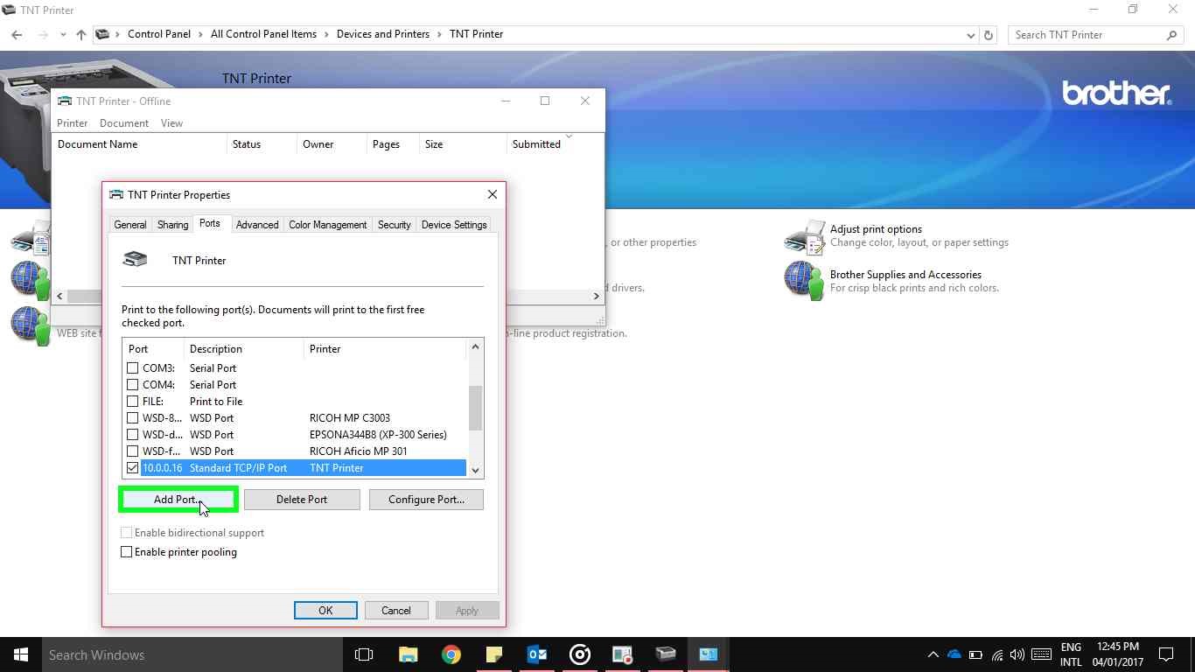
Task: Refresh the Control Panel window
Action: click(x=989, y=35)
